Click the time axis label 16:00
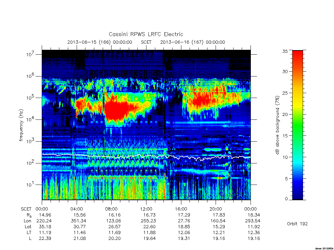The image size is (334, 250). pyautogui.click(x=181, y=209)
